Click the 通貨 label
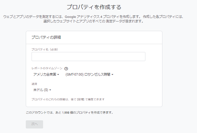 (x=34, y=84)
